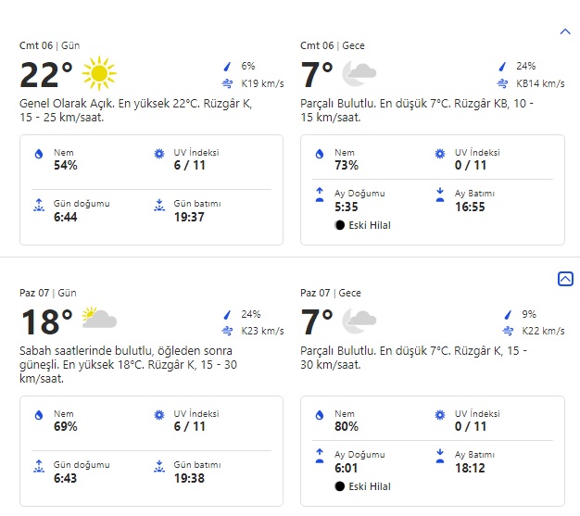The width and height of the screenshot is (580, 516).
Task: Click the moonrise icon next to 5:35
Action: click(x=320, y=195)
